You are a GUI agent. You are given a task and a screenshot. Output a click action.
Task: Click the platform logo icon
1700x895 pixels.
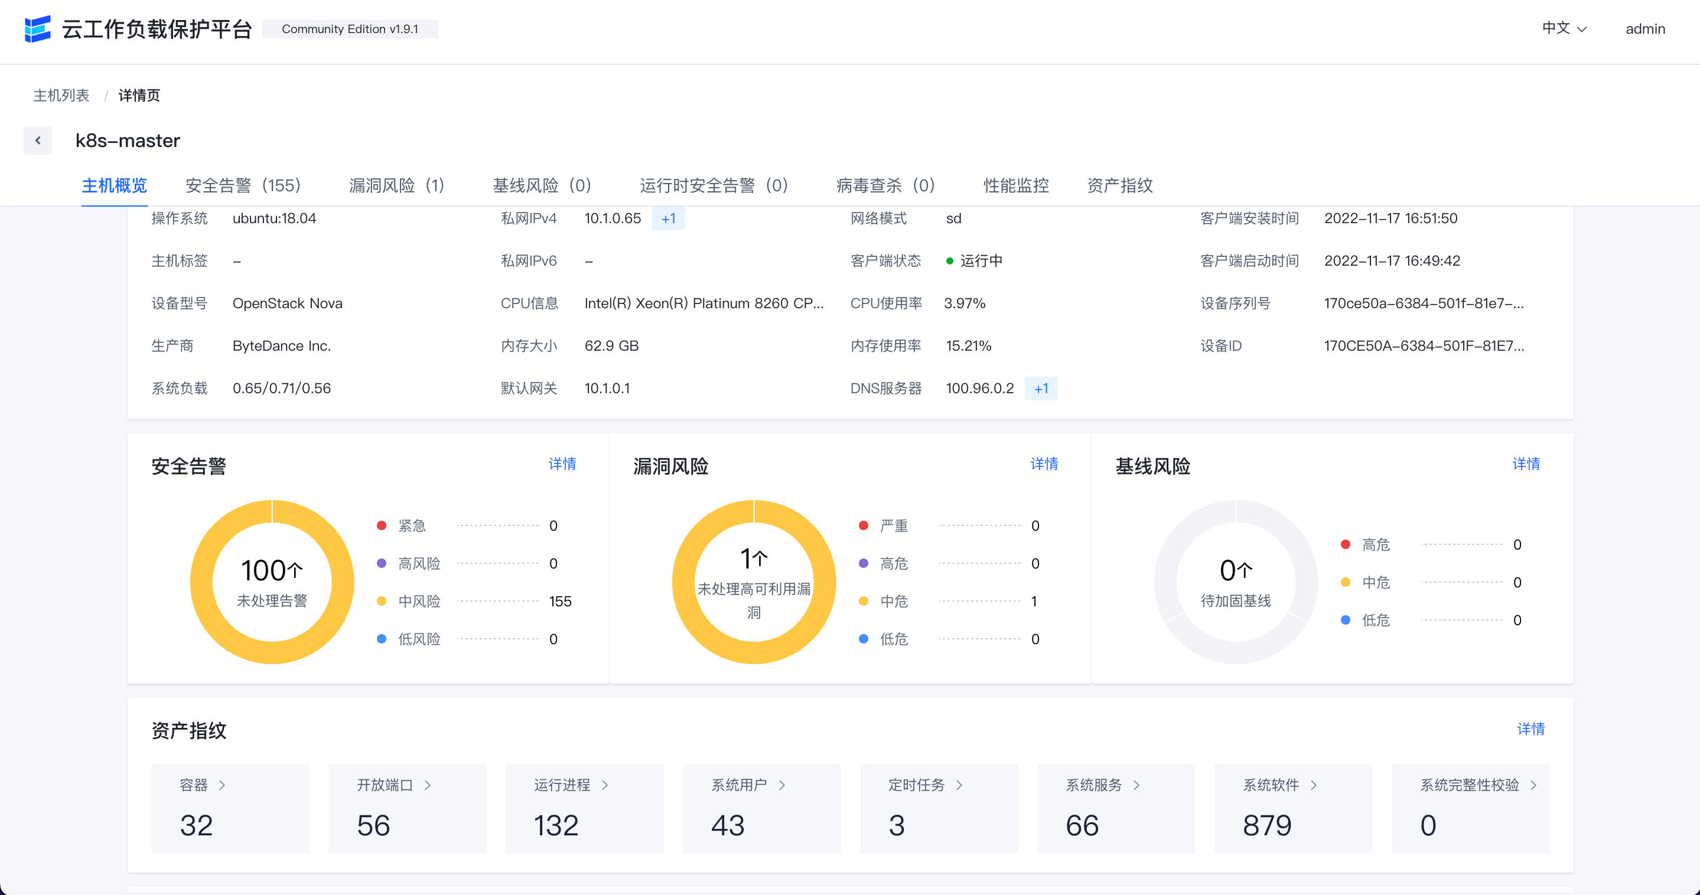(38, 29)
